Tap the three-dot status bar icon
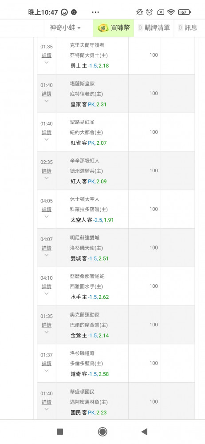This screenshot has width=205, height=444. [x=96, y=12]
